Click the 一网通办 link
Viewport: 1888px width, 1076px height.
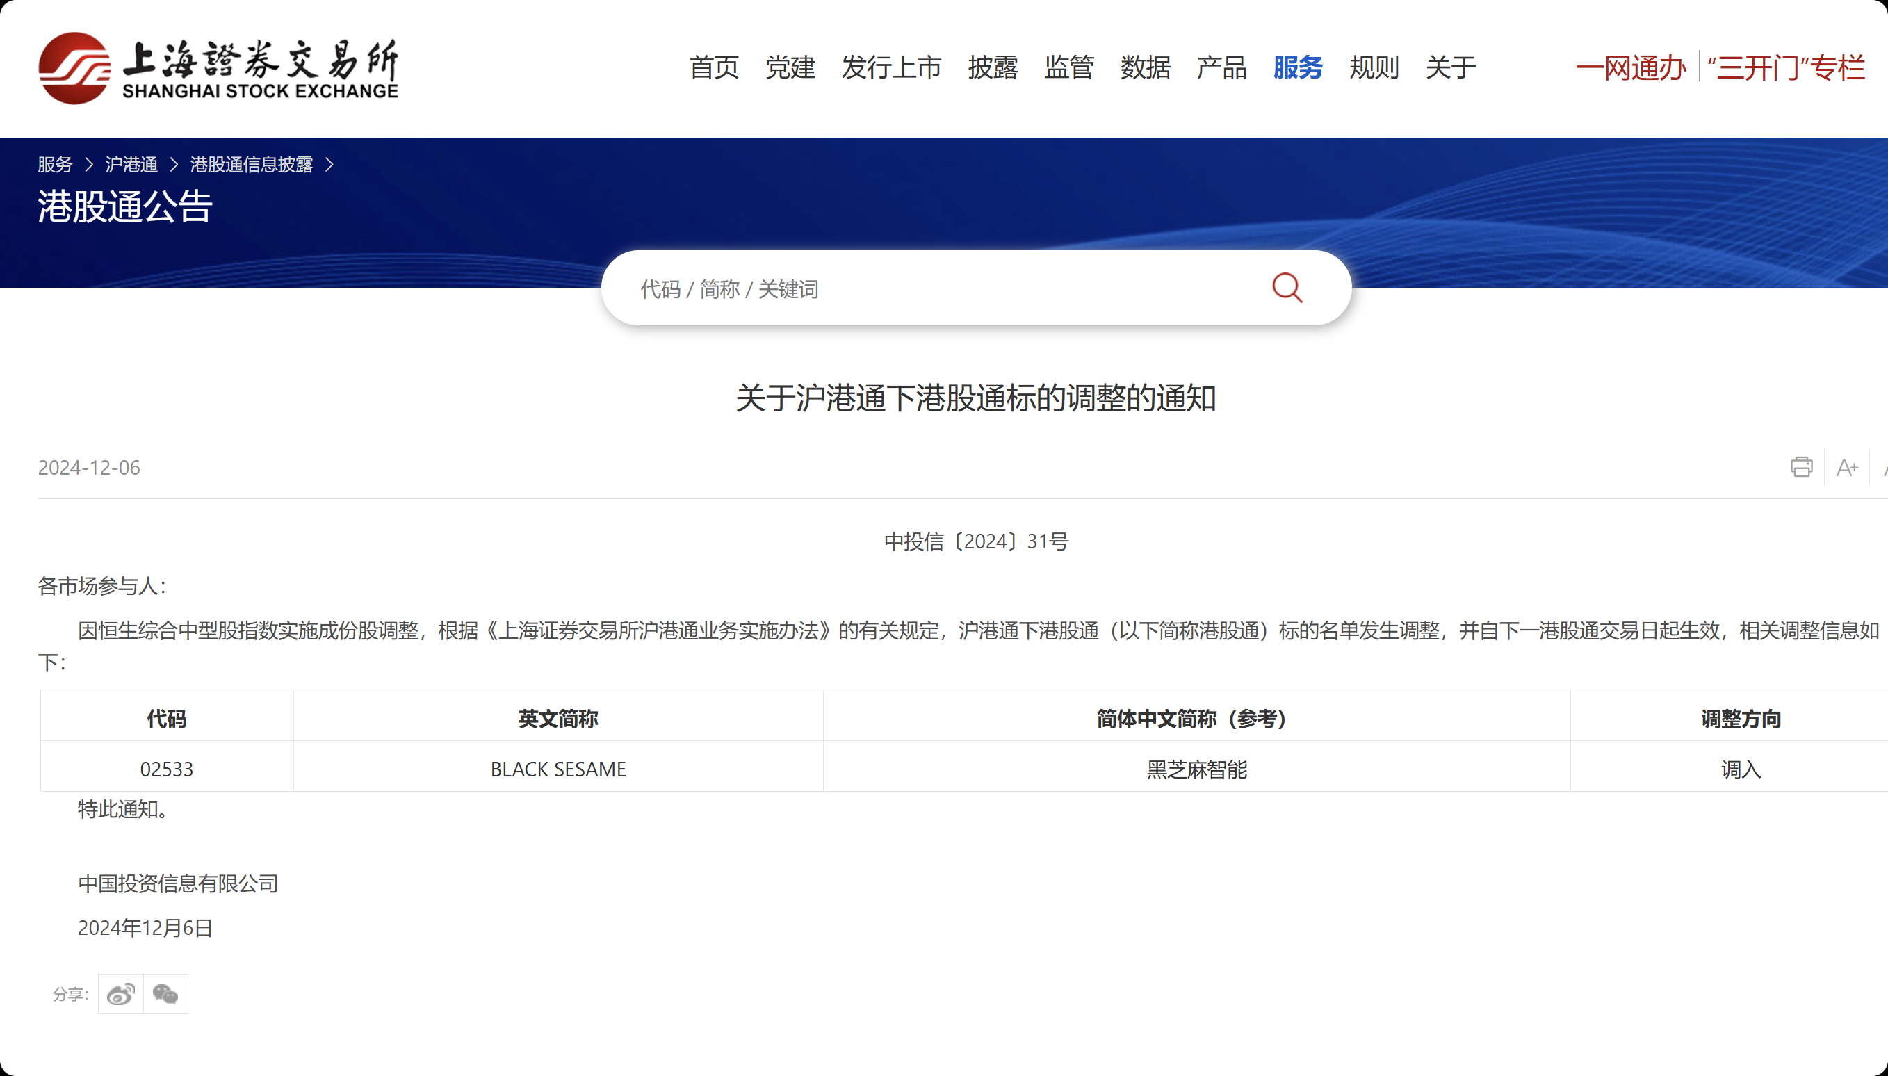click(x=1631, y=67)
